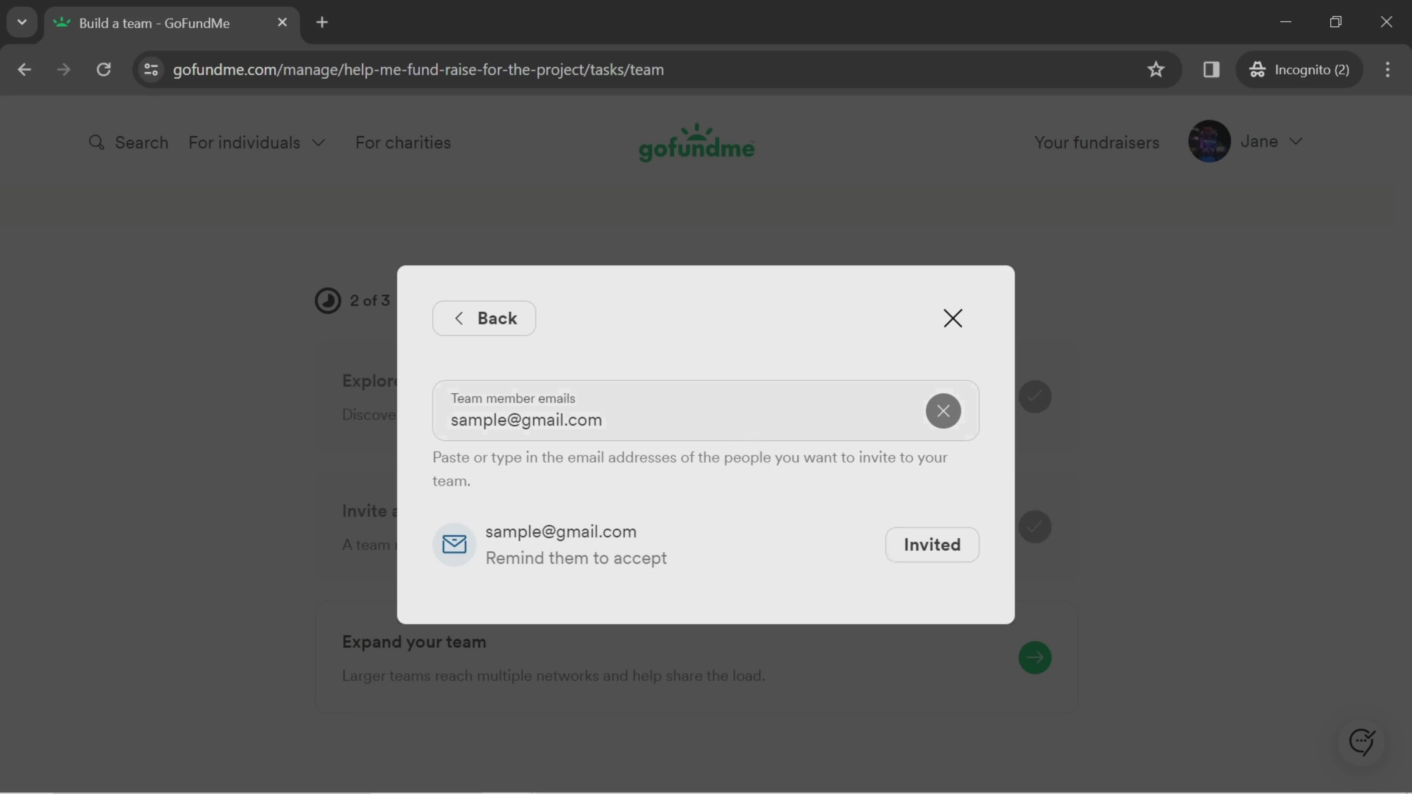Click the Team member emails input field

pos(705,409)
